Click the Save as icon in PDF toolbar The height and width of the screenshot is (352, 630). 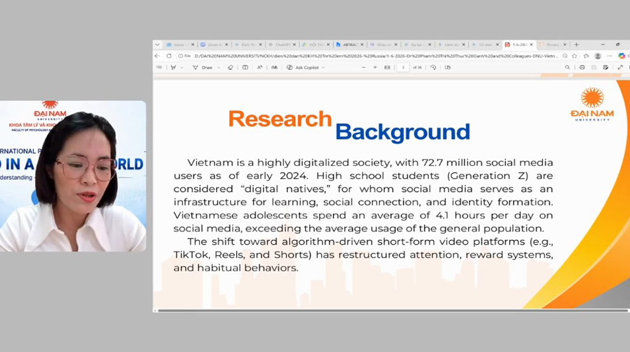(605, 67)
